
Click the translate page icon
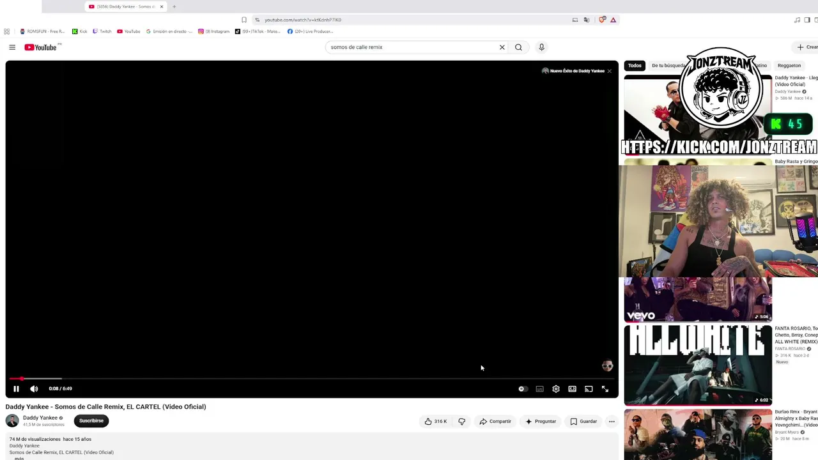click(x=586, y=20)
